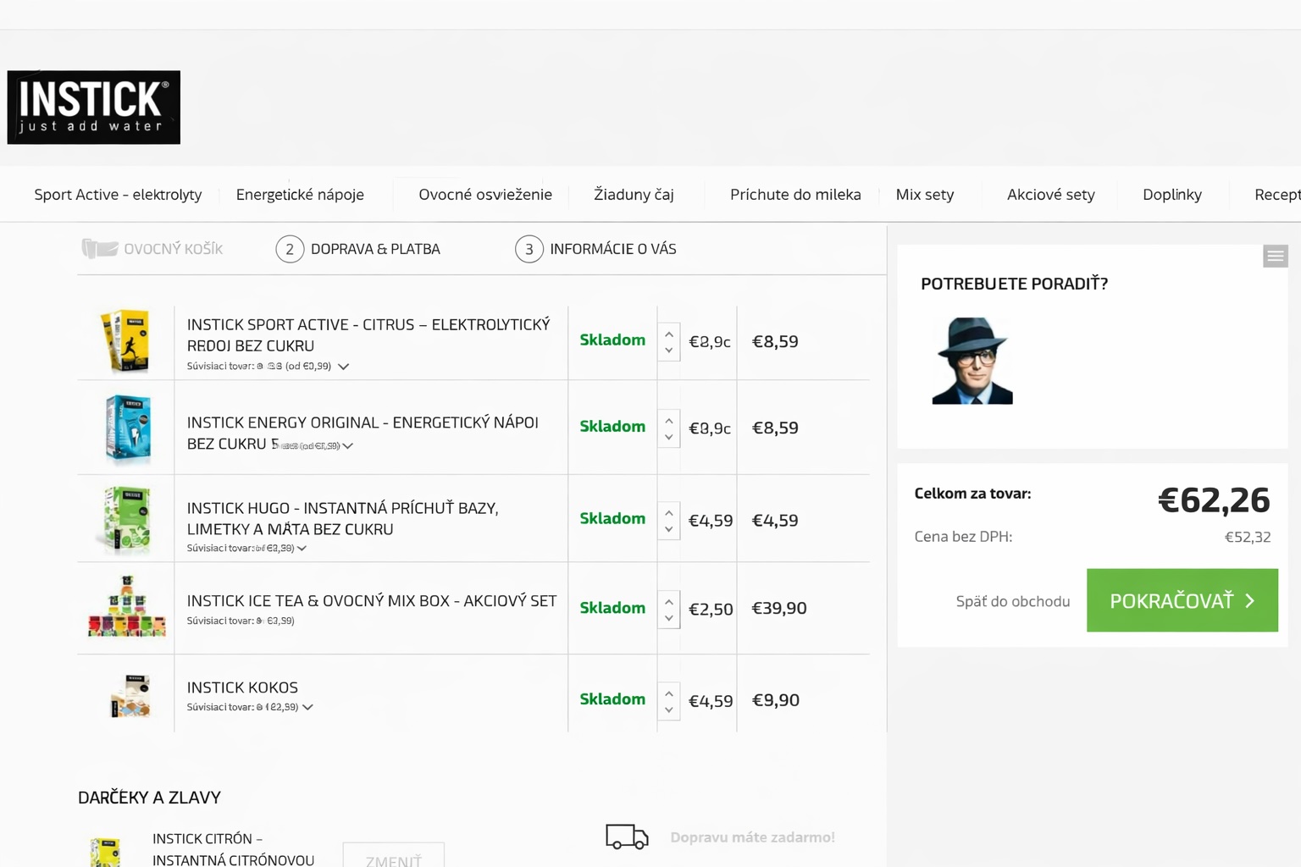The image size is (1301, 867).
Task: Click the Zmeniť gift button
Action: coord(393,859)
